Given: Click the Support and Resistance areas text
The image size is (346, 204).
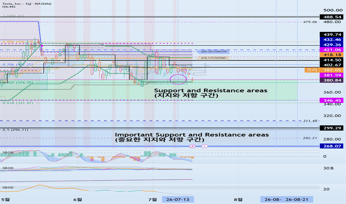Looking at the screenshot, I should click(x=211, y=91).
